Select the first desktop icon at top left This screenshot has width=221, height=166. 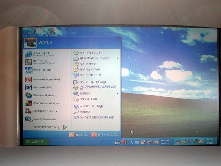pyautogui.click(x=32, y=32)
